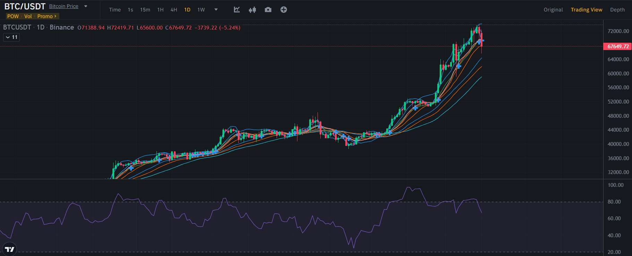Switch interval to 4H
Viewport: 632px width, 256px height.
click(x=174, y=10)
